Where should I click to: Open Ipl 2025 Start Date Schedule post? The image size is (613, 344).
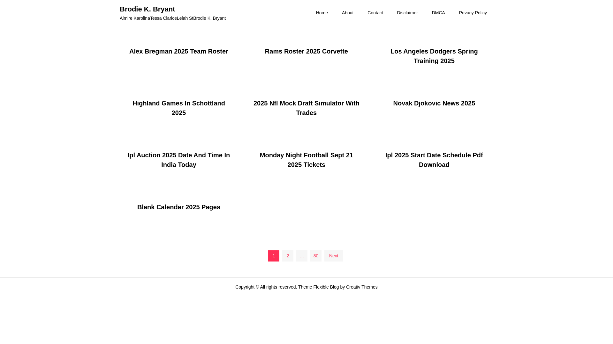434,160
